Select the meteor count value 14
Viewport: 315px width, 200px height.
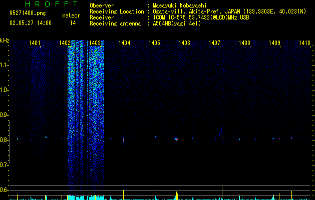tap(73, 23)
